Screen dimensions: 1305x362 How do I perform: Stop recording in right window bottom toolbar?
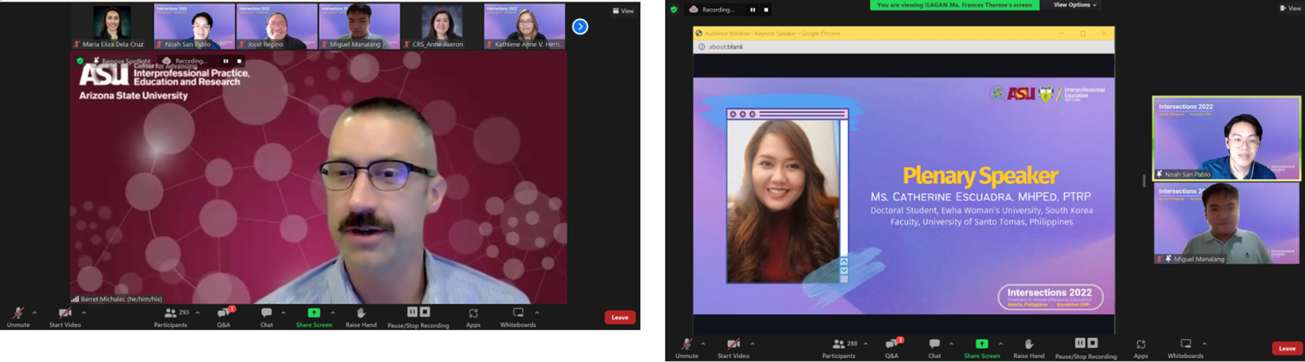[x=1093, y=343]
